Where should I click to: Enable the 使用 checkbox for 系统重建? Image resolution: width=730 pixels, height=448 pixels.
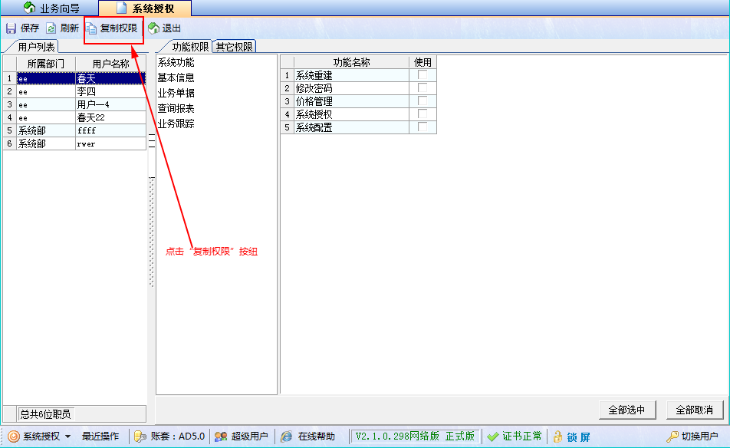click(423, 74)
